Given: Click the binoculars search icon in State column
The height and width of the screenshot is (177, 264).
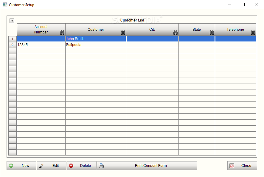Looking at the screenshot, I should [x=212, y=33].
